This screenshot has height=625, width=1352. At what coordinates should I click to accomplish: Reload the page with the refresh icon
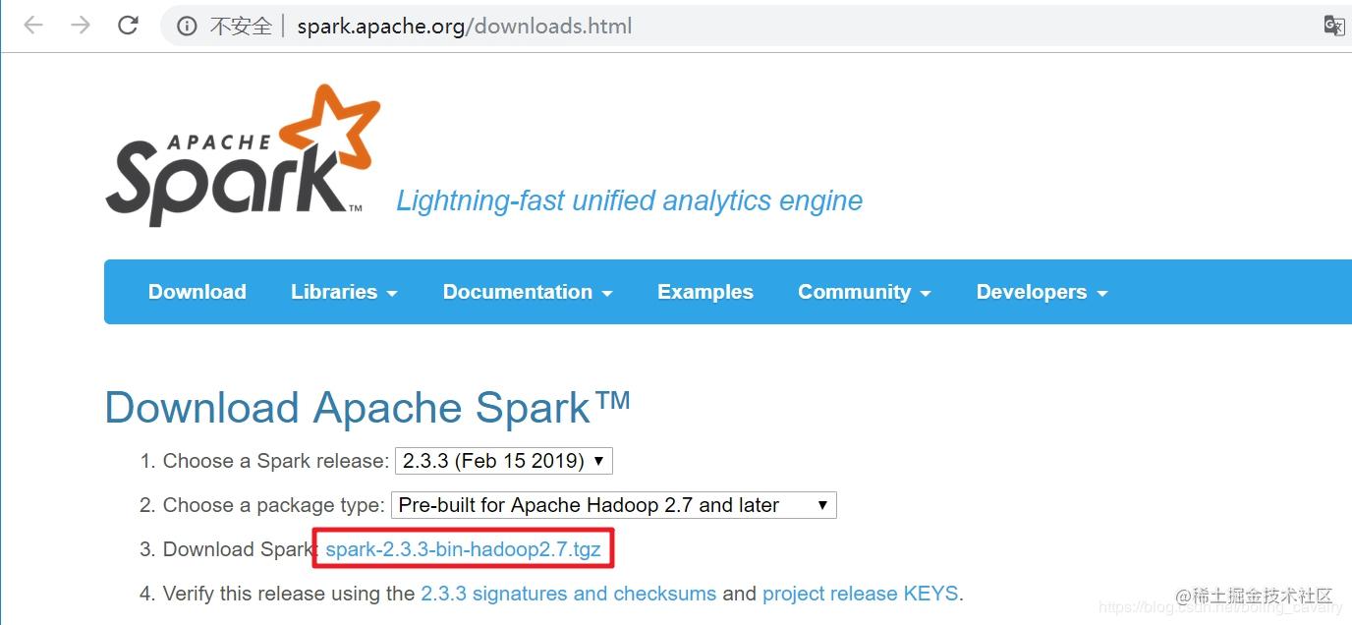(128, 26)
